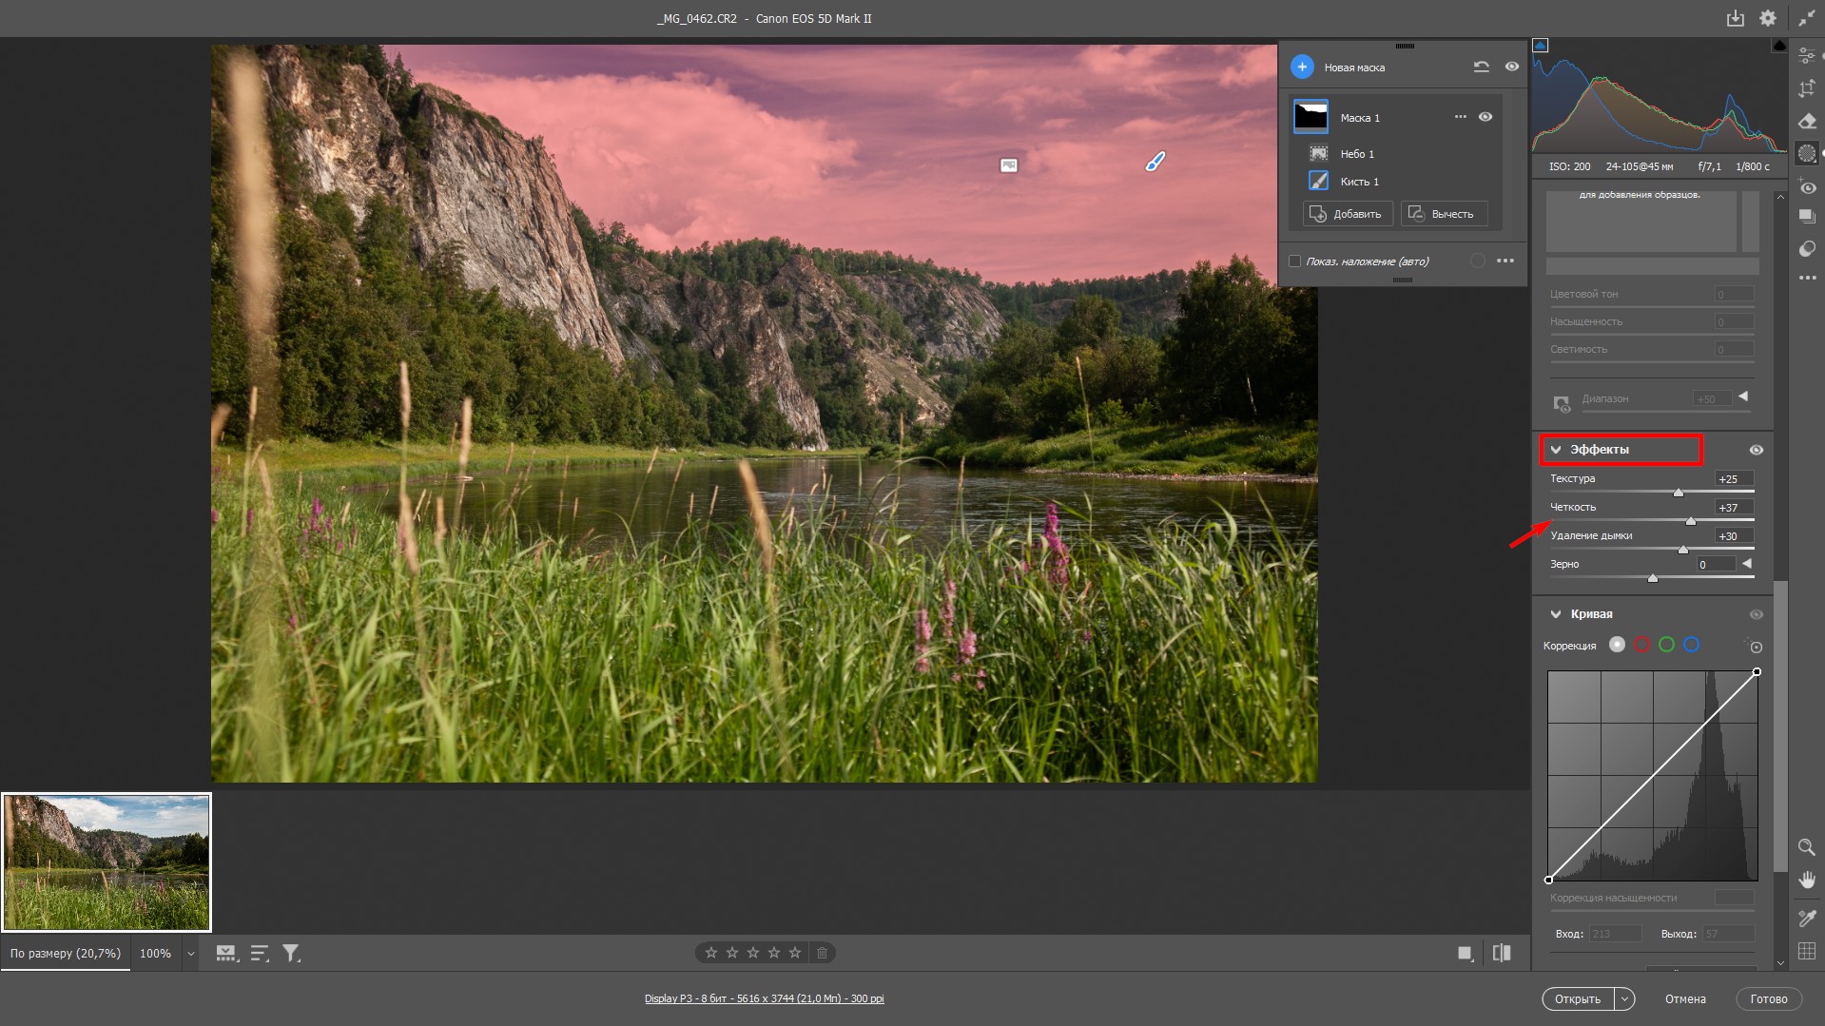Screen dimensions: 1825x1026
Task: Open the dropdown arrow next to Открыть
Action: pyautogui.click(x=1625, y=998)
